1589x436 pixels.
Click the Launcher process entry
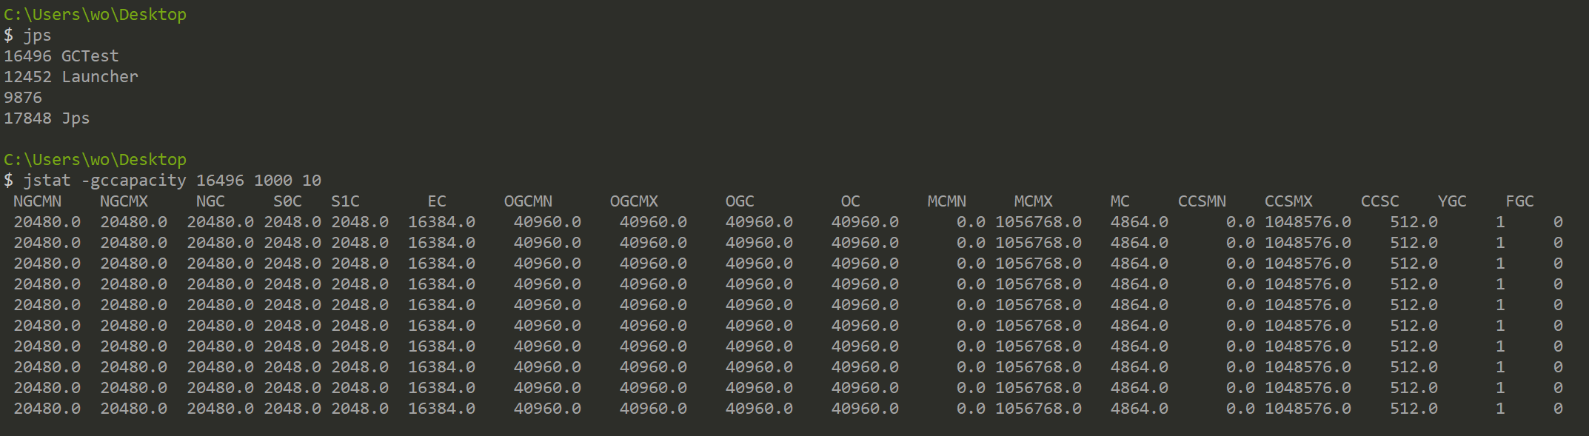coord(99,77)
